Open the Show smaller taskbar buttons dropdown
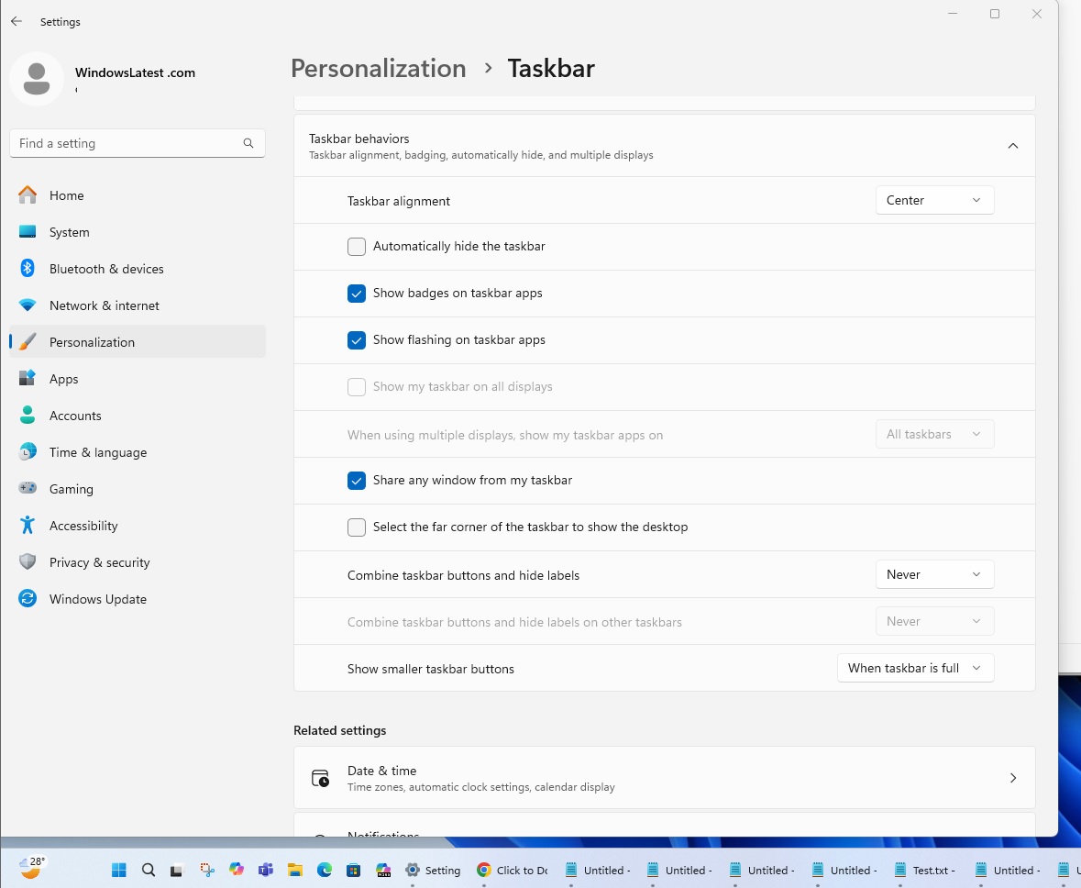The width and height of the screenshot is (1081, 888). (x=915, y=668)
